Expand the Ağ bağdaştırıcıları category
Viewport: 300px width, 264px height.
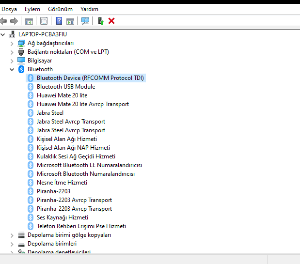click(12, 44)
